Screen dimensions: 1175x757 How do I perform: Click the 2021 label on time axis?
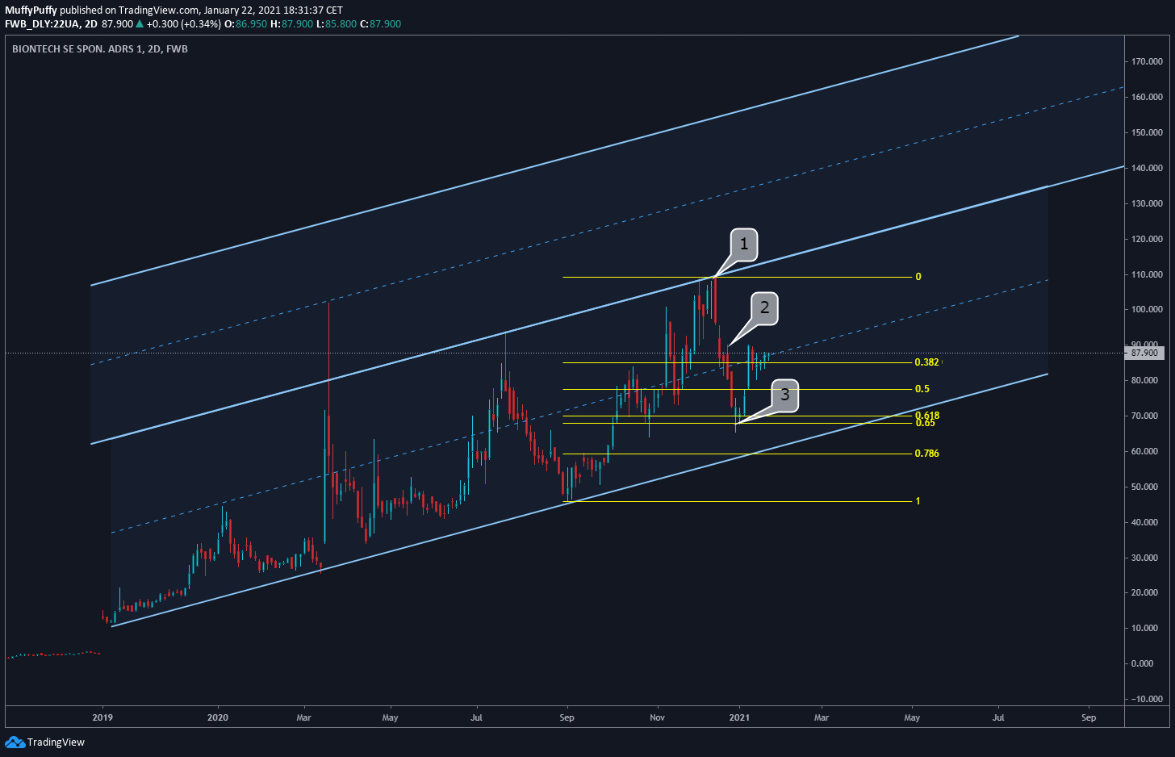[739, 717]
